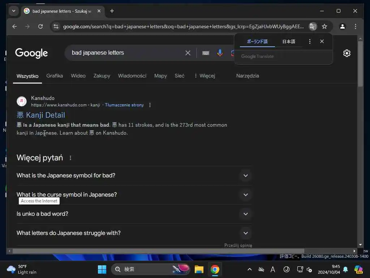Click the browser forward arrow
Image resolution: width=370 pixels, height=278 pixels.
27,26
